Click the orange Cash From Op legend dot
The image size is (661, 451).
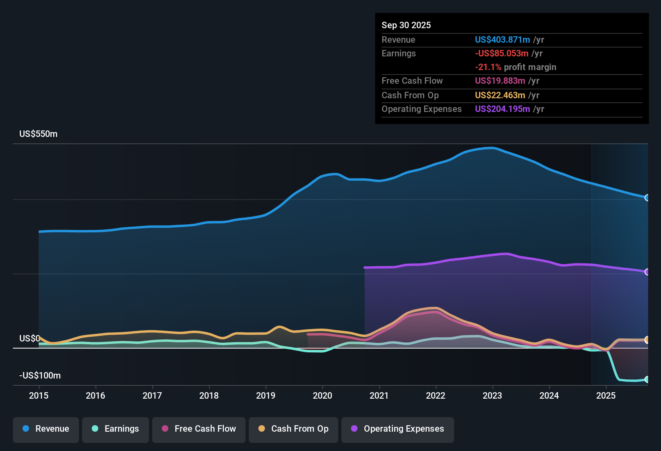pos(261,429)
